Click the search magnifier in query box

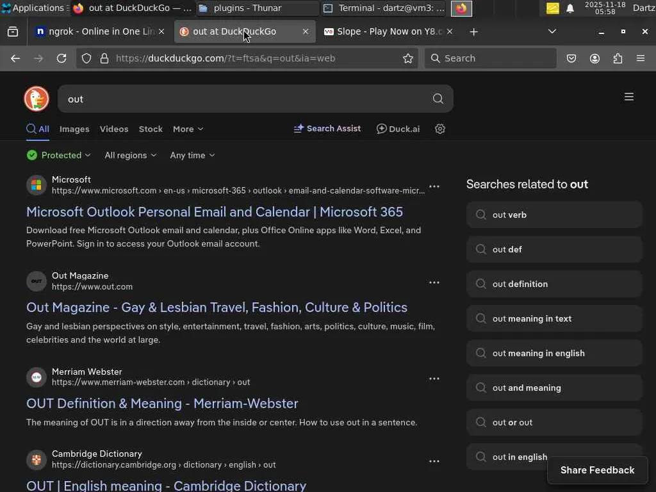click(x=438, y=99)
